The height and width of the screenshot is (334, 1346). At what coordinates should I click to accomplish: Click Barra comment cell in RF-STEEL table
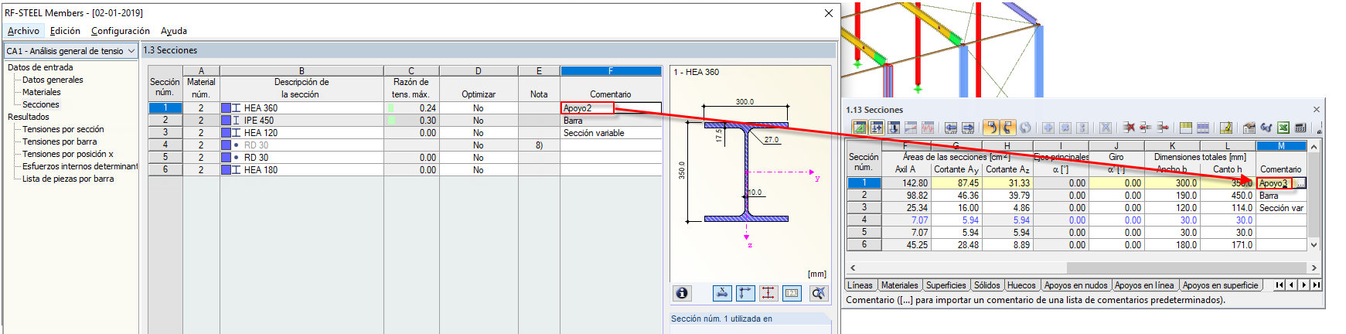[611, 121]
